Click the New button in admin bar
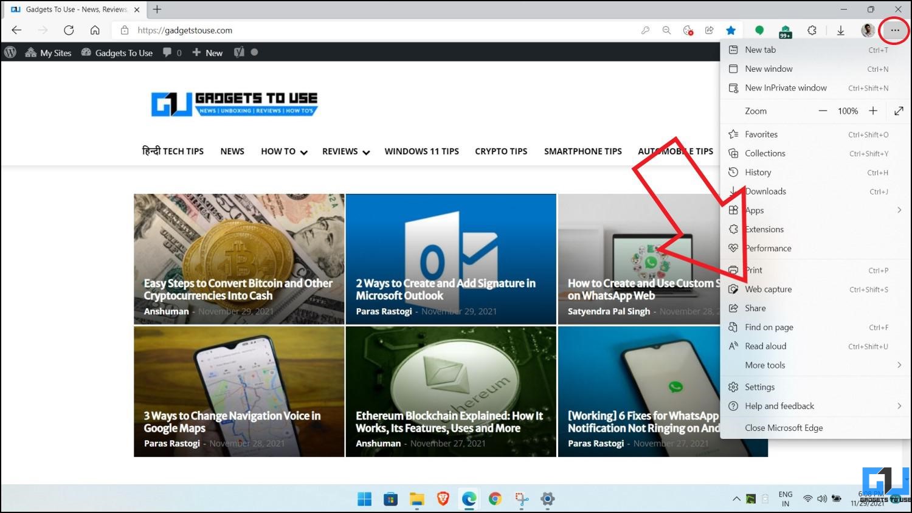 207,52
